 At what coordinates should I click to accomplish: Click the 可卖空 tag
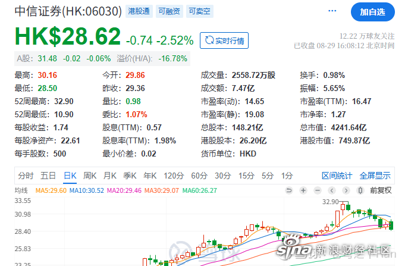(200, 11)
